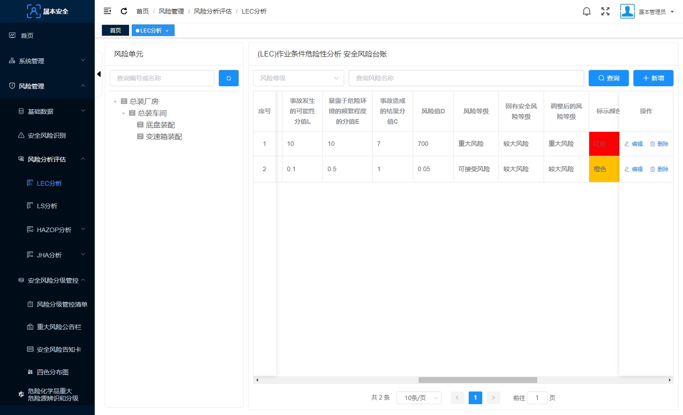Click the red 红色 color cell
The height and width of the screenshot is (415, 683).
point(604,144)
